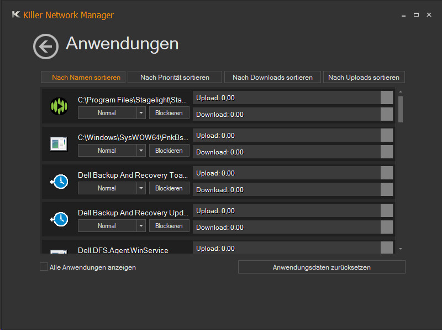This screenshot has height=330, width=442.
Task: Close the Killer Network Manager window
Action: click(429, 15)
